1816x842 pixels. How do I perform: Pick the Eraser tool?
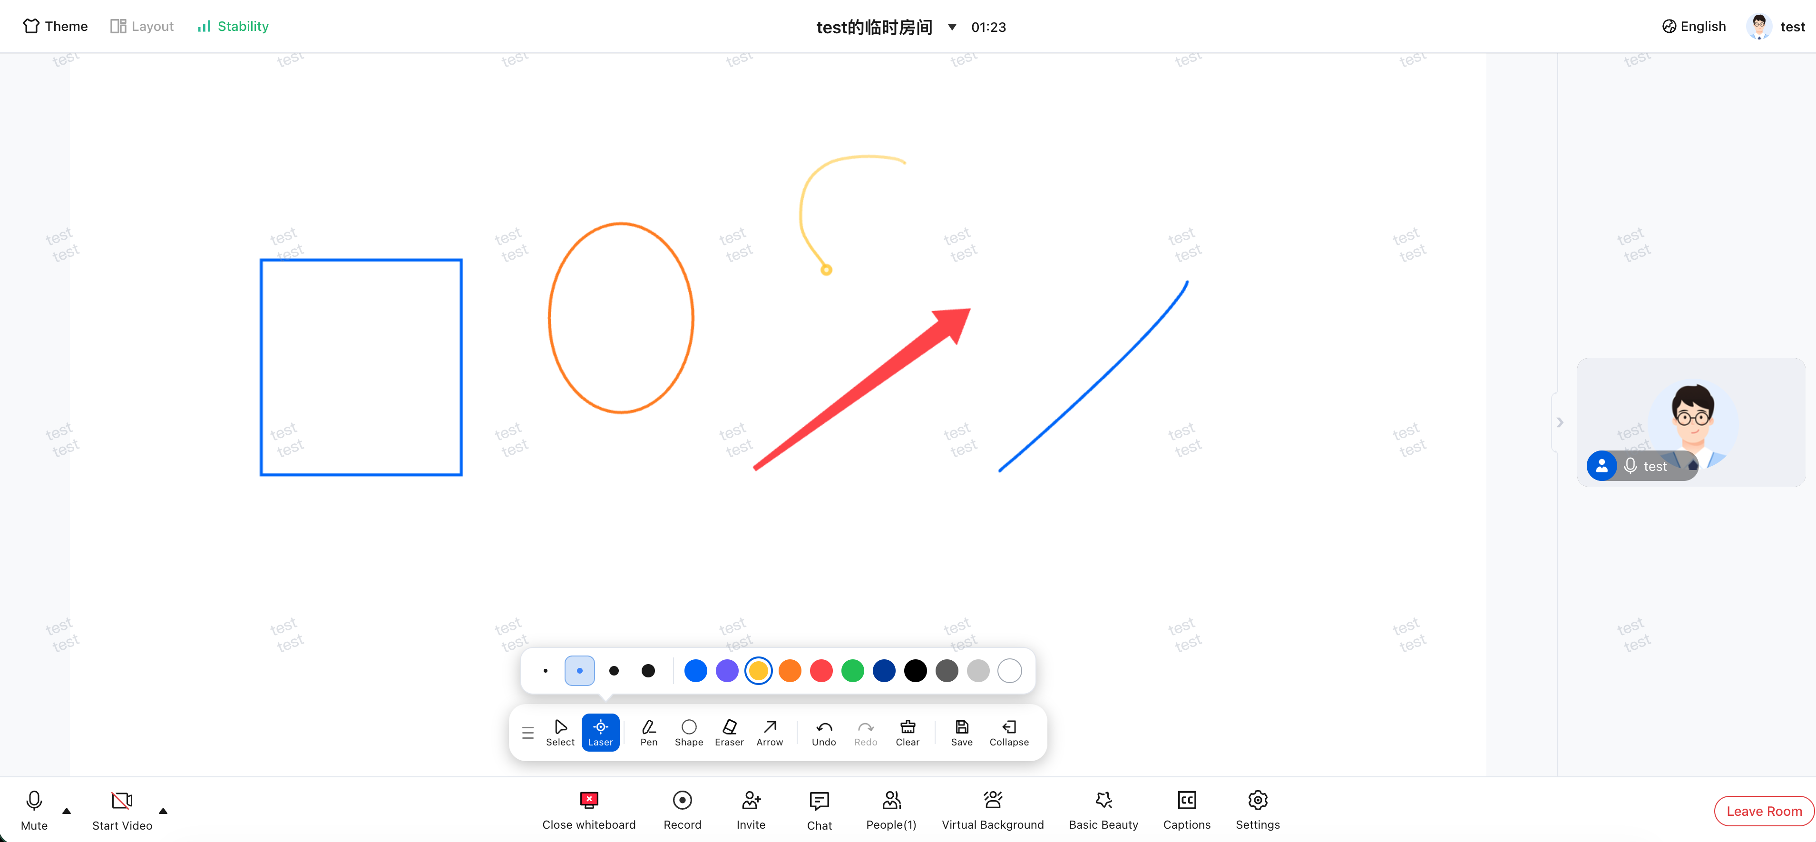(x=729, y=733)
